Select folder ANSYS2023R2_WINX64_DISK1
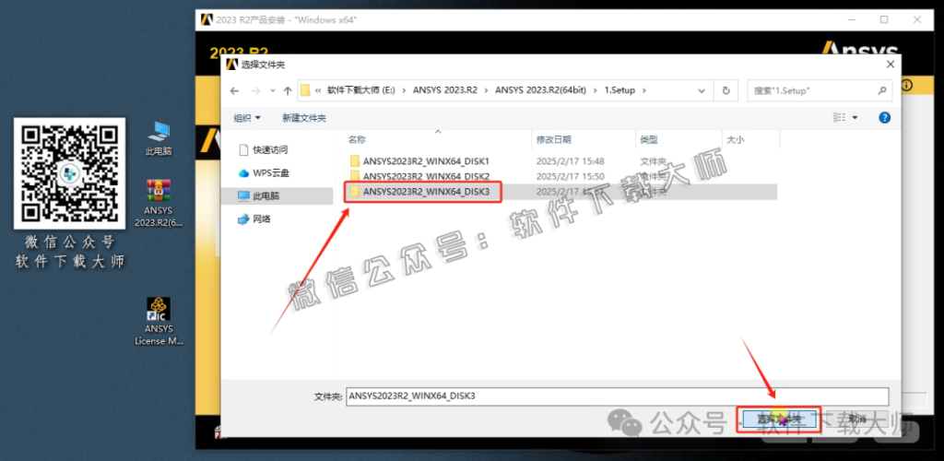The width and height of the screenshot is (944, 461). click(427, 161)
